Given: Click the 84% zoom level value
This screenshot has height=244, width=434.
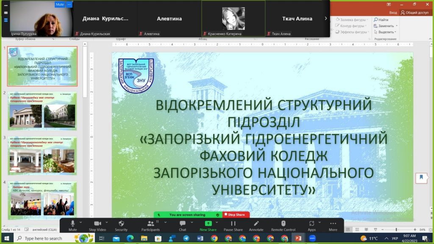Looking at the screenshot, I should point(423,230).
